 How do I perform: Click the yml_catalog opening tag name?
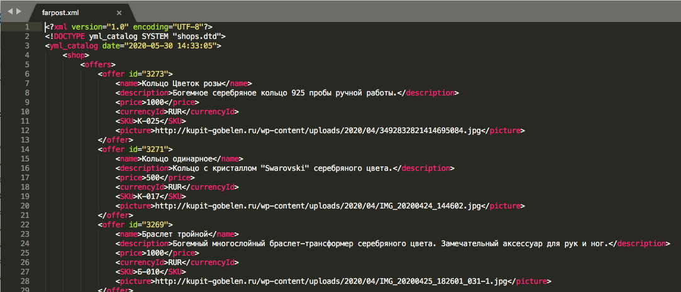tap(74, 46)
